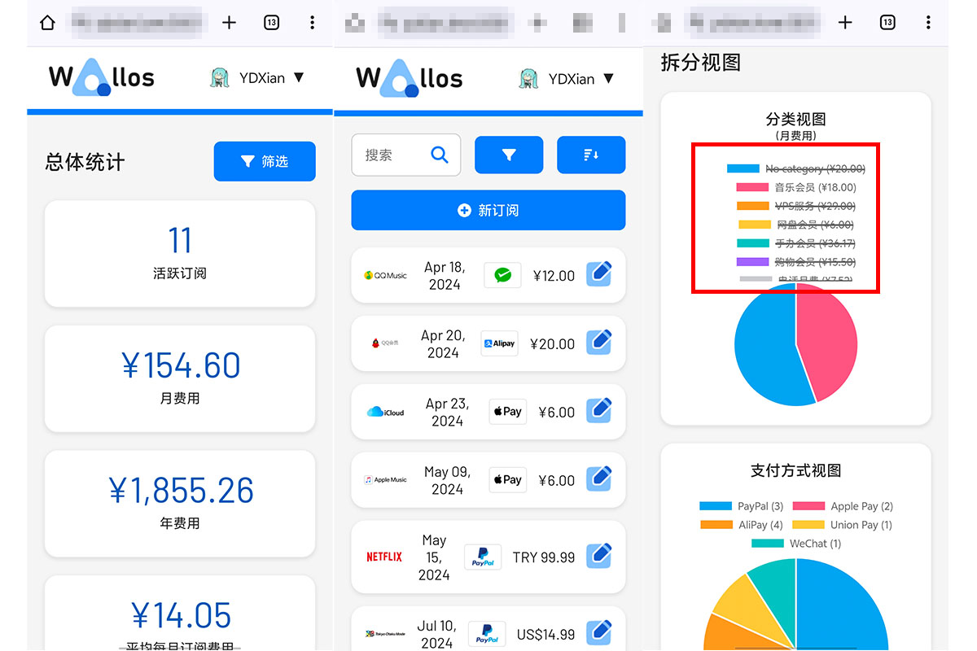
Task: Focus the 搜索 search field
Action: tap(406, 155)
